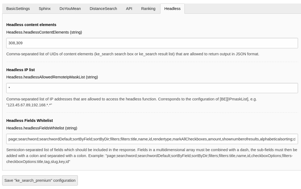Click the Headless IP list input field
Image resolution: width=301 pixels, height=189 pixels.
point(152,88)
